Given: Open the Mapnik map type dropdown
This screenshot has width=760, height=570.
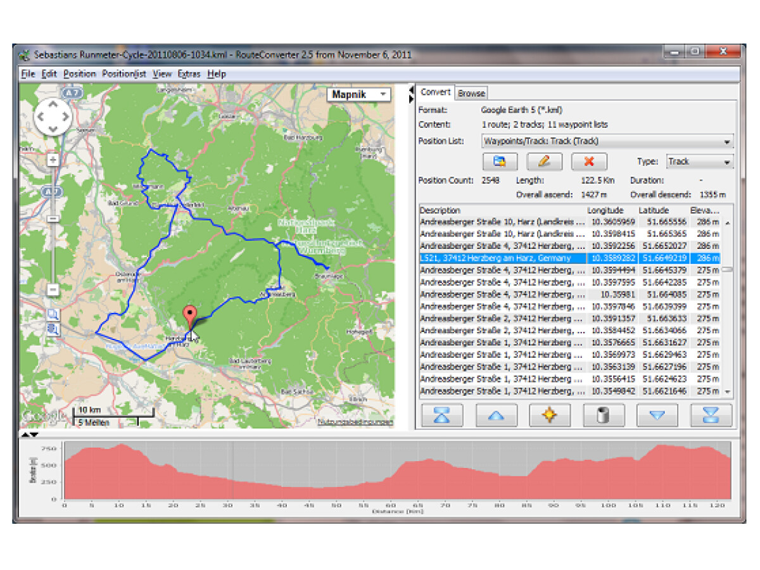Looking at the screenshot, I should click(358, 95).
